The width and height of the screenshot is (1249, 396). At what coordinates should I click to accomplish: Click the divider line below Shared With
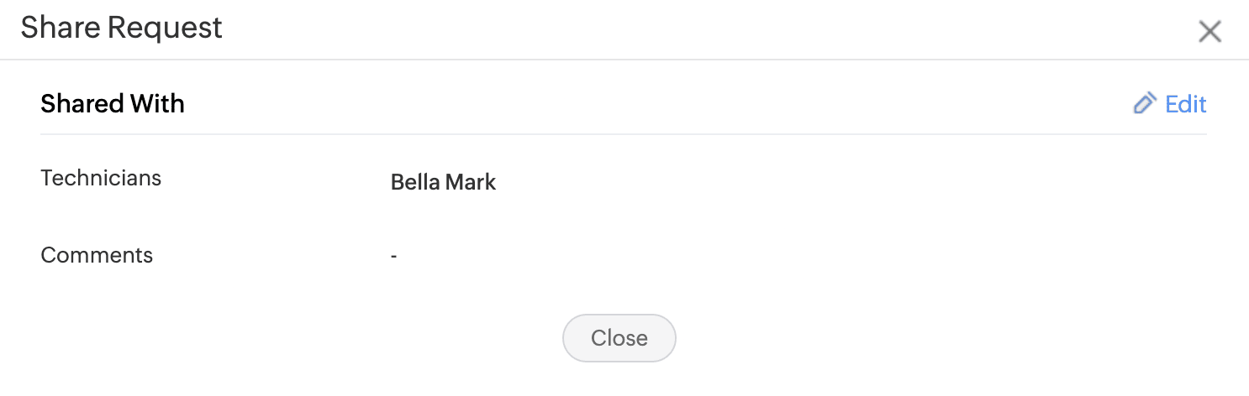tap(623, 134)
